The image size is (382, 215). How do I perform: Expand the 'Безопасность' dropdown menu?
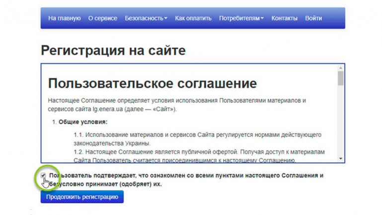(x=146, y=18)
